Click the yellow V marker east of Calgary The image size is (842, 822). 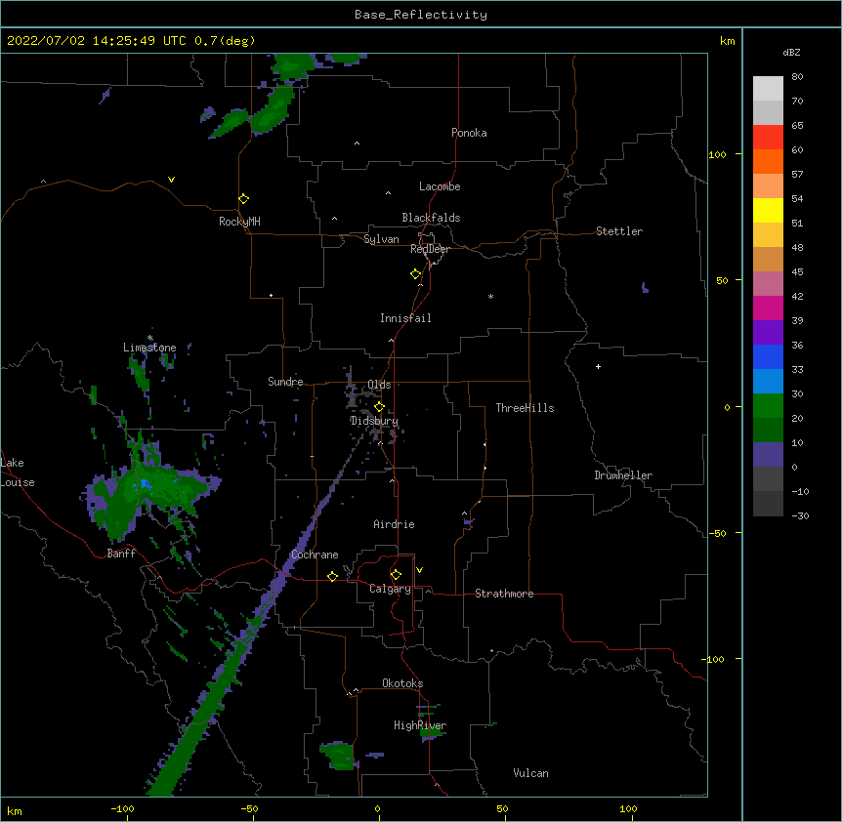419,570
